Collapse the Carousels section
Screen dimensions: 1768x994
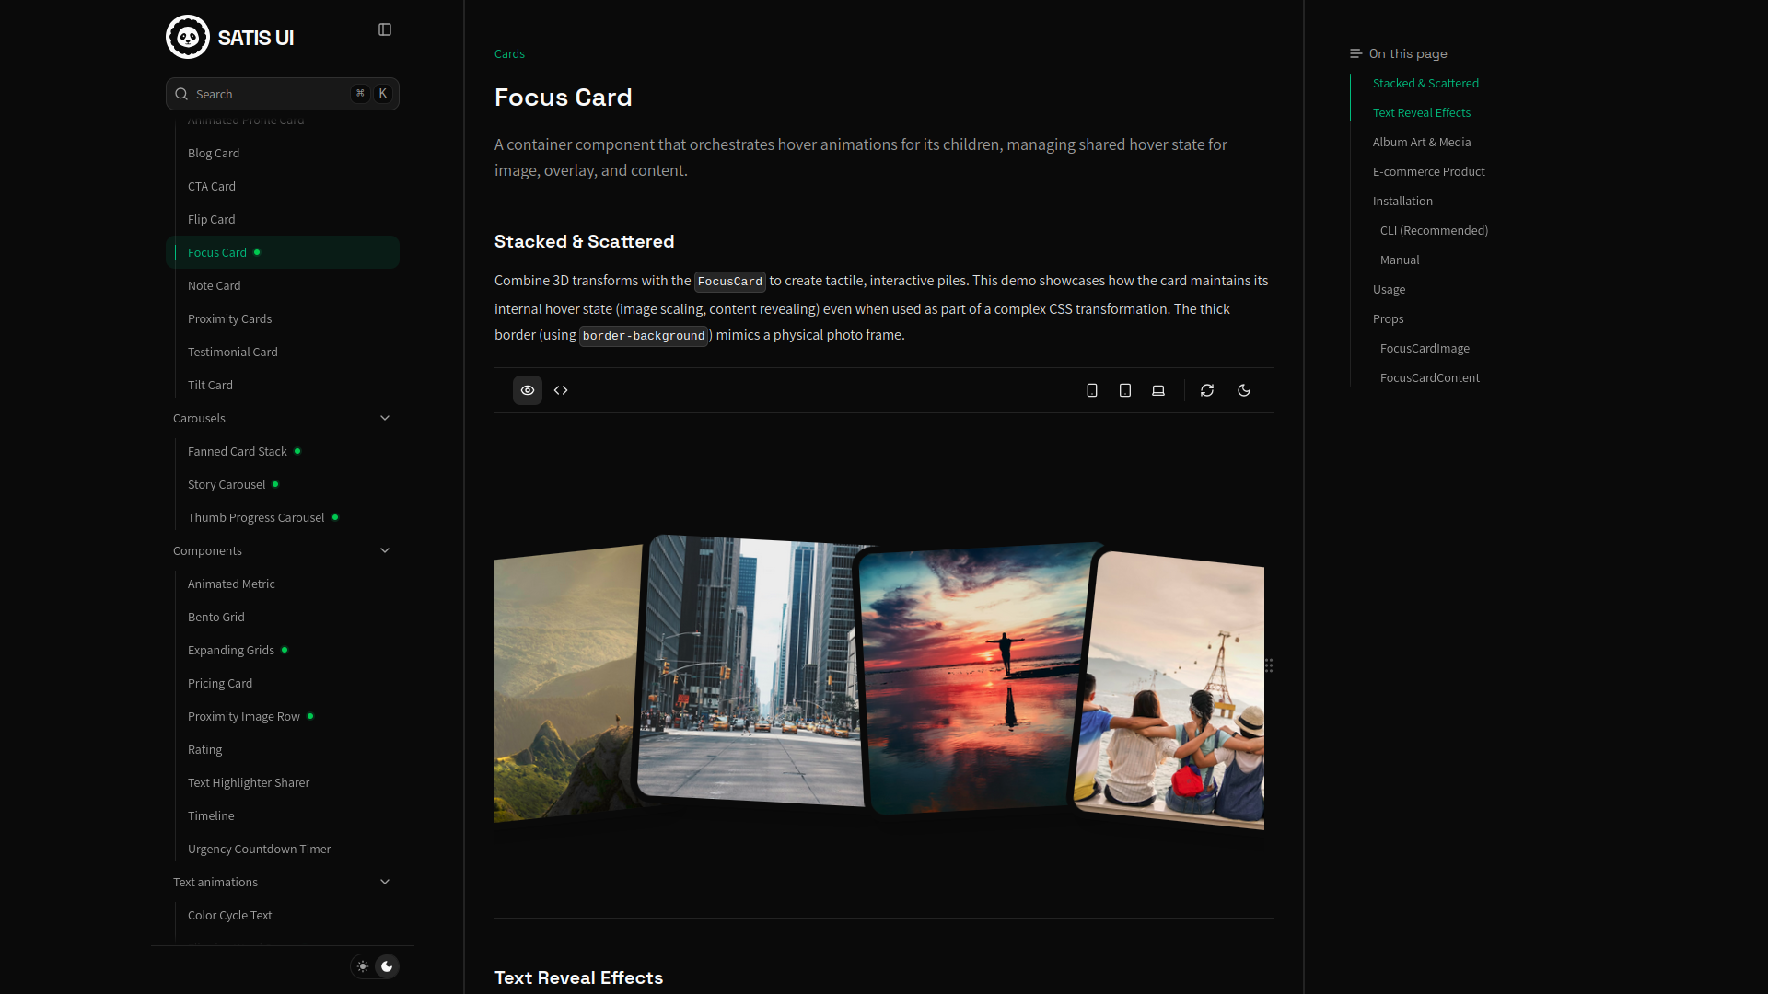(385, 417)
